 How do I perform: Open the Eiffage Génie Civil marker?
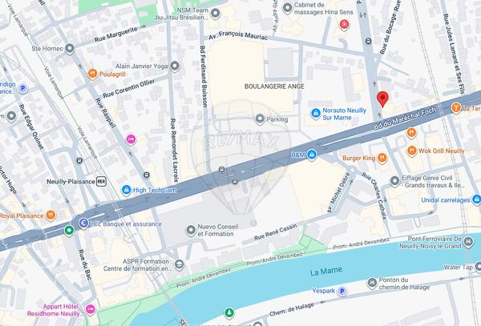point(394,181)
